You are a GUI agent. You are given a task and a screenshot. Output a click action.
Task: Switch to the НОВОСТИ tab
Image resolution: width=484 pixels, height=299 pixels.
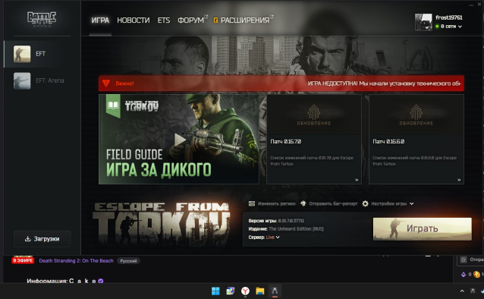pos(133,20)
